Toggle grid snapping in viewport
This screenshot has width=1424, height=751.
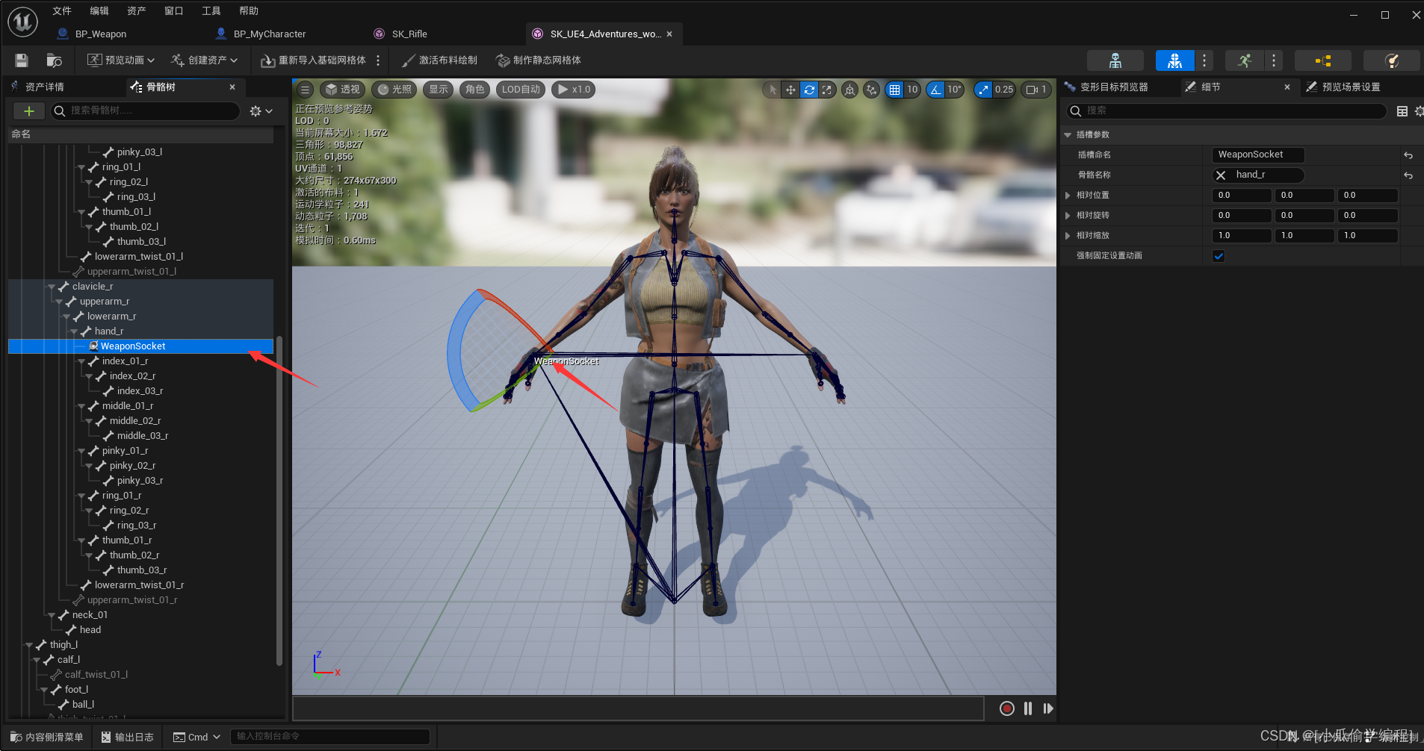pos(894,90)
